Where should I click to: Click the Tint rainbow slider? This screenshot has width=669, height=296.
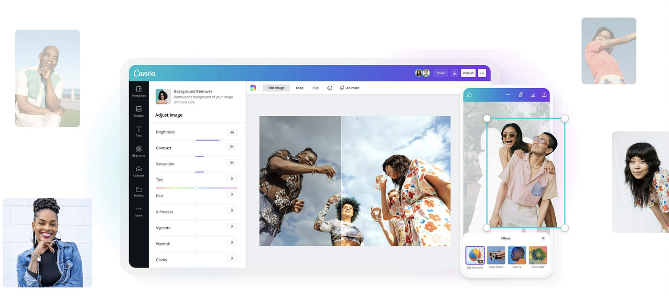point(196,188)
